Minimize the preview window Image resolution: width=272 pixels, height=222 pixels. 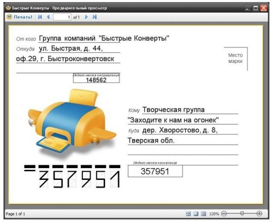click(x=247, y=8)
